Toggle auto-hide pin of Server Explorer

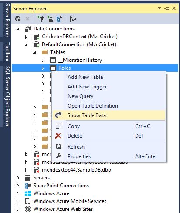pos(167,8)
